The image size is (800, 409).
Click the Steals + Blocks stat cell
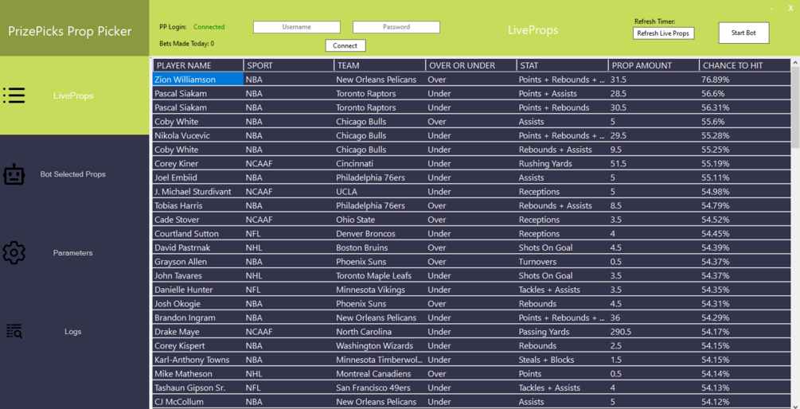562,360
